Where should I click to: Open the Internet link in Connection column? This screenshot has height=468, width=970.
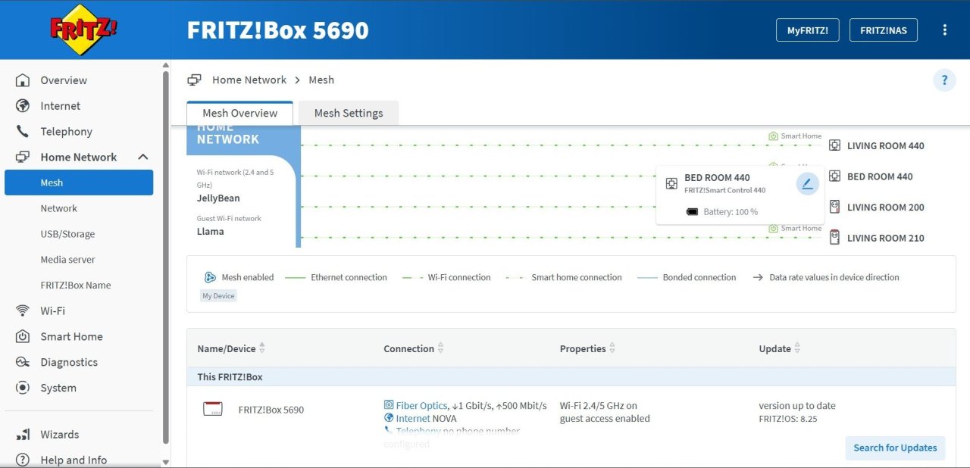point(413,418)
